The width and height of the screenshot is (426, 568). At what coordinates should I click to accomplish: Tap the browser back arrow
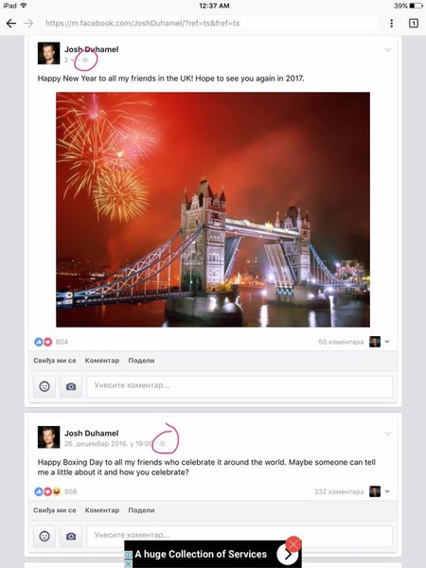11,24
